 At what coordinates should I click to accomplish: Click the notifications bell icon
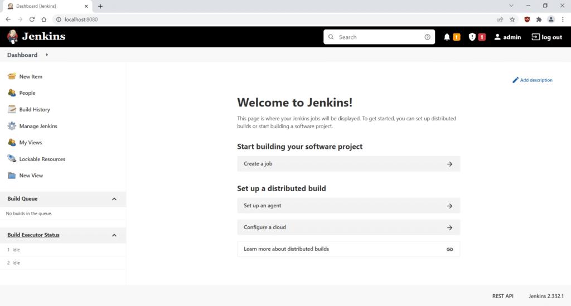point(447,37)
